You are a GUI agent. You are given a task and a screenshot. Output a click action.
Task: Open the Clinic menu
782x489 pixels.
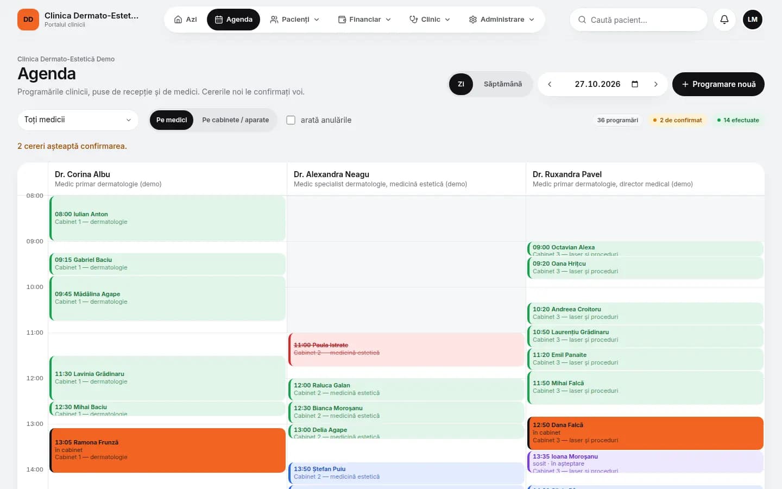coord(430,20)
